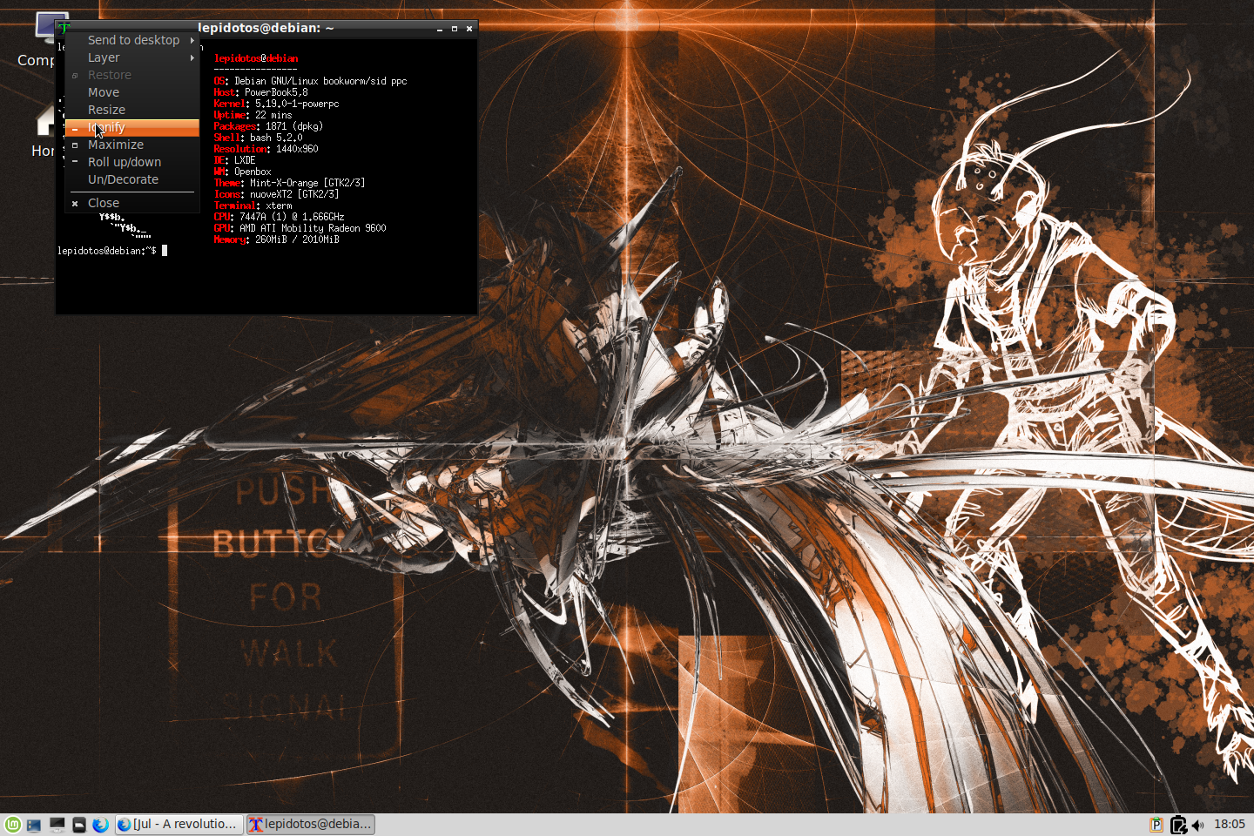The width and height of the screenshot is (1254, 836).
Task: Select Maximize in the window menu
Action: (132, 145)
